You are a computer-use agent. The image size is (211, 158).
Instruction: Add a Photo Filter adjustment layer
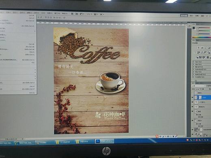(x=209, y=52)
